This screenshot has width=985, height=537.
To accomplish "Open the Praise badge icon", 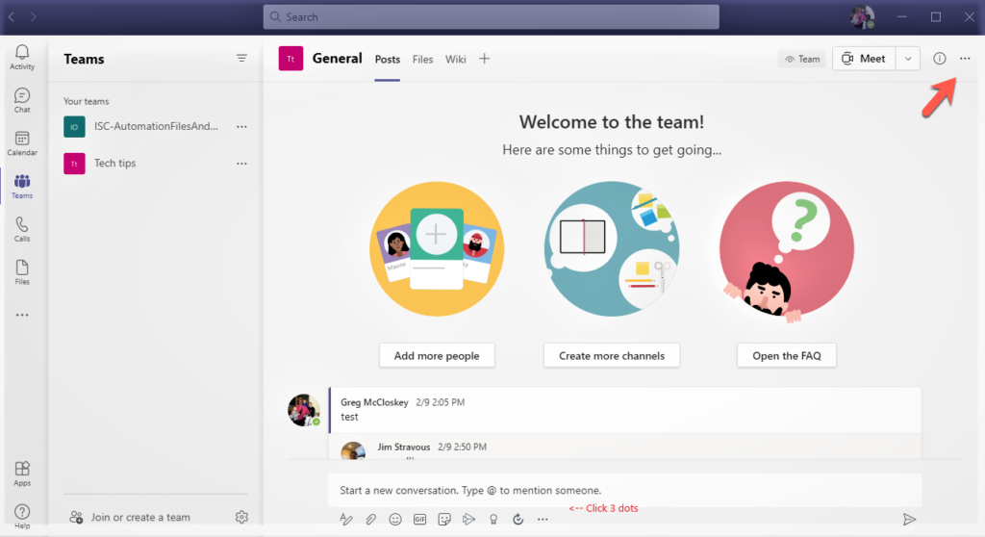I will pos(493,519).
